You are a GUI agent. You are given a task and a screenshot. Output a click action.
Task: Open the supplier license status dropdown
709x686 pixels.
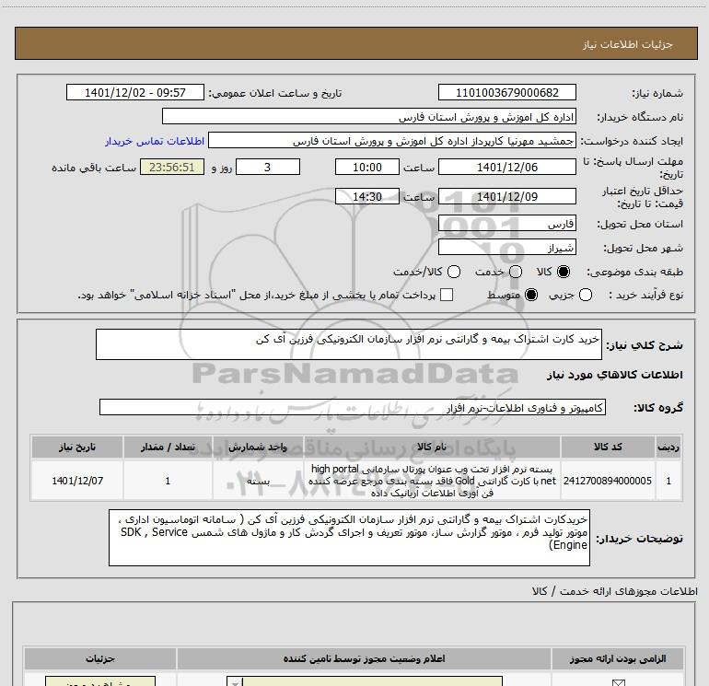(365, 681)
